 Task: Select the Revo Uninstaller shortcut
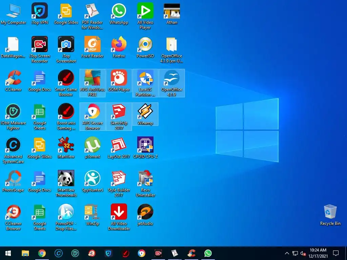(x=145, y=184)
